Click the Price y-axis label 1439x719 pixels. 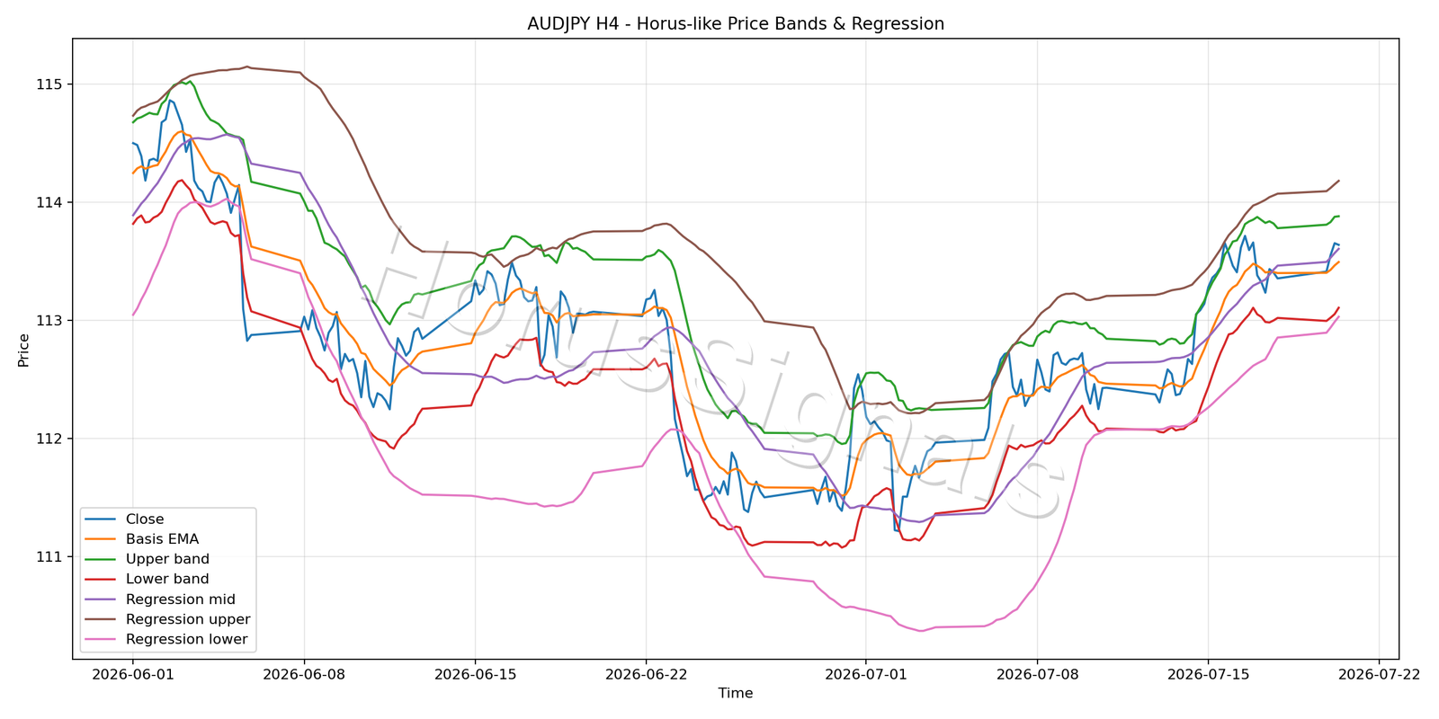click(x=23, y=351)
